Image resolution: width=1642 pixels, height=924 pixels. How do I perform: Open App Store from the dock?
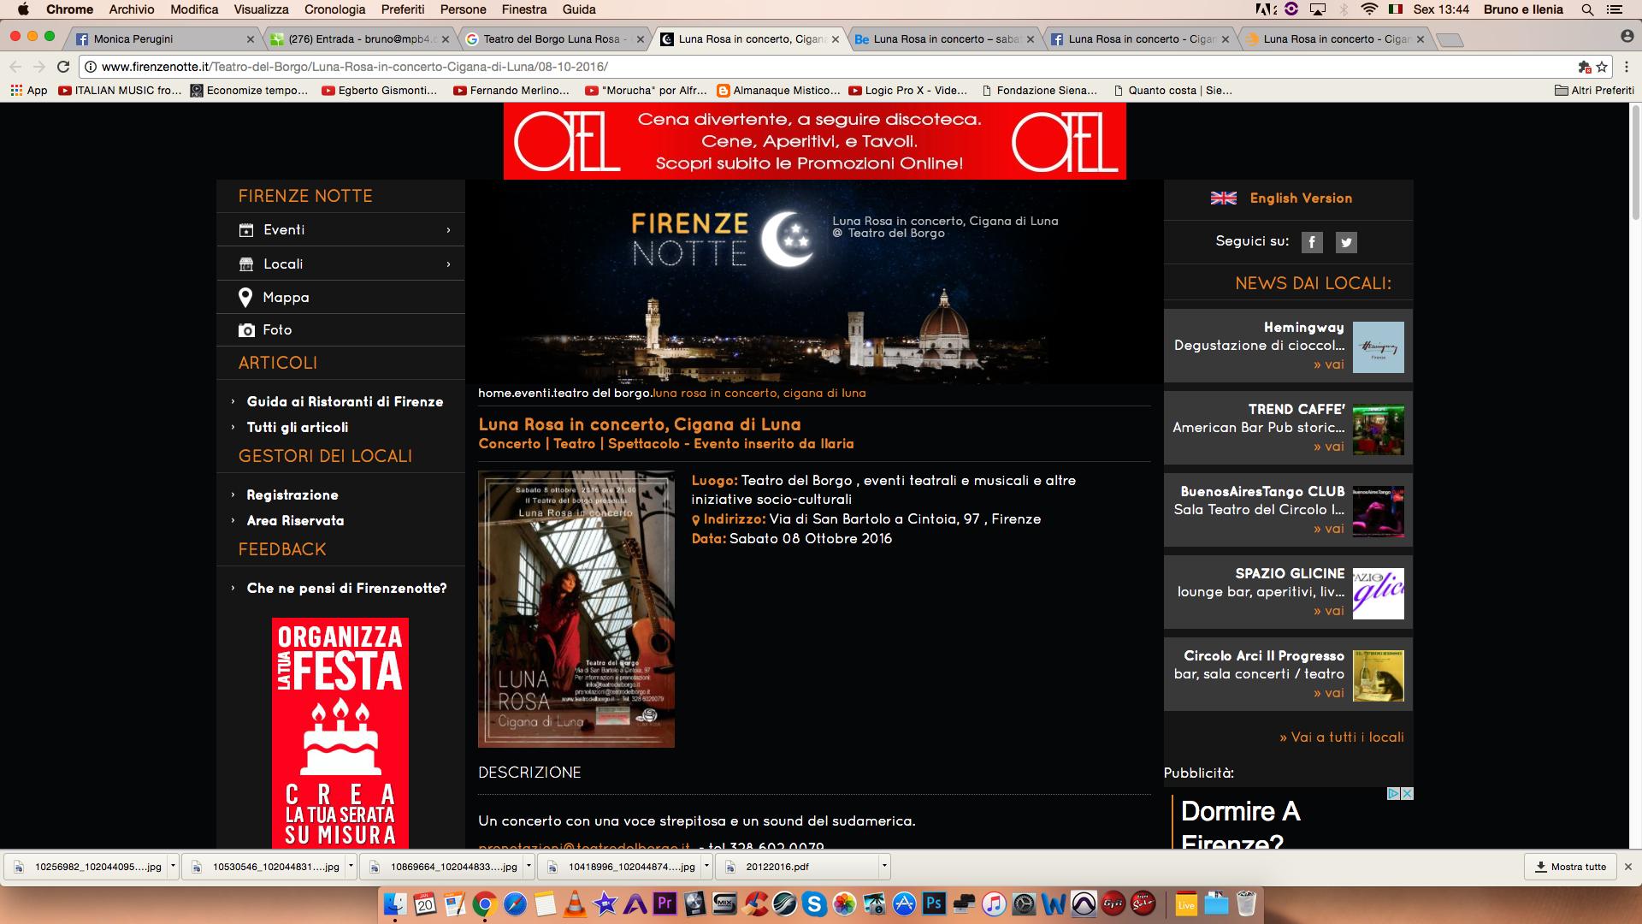904,903
